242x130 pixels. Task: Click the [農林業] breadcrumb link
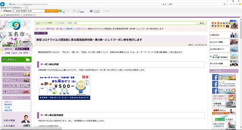(x=69, y=29)
